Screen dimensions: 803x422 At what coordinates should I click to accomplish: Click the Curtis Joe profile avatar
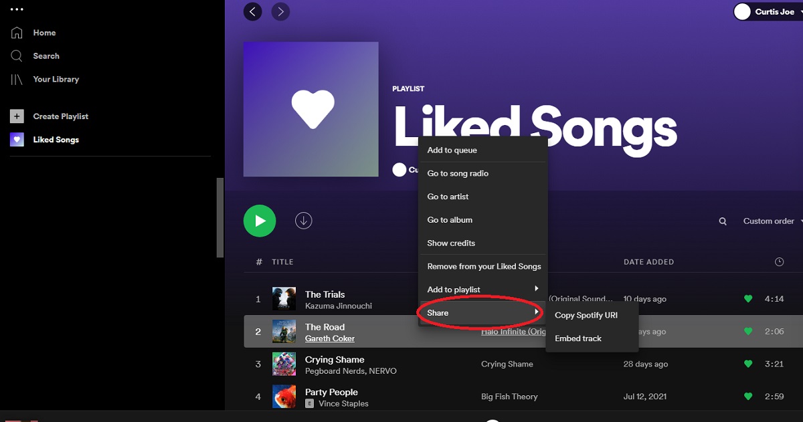pos(742,11)
